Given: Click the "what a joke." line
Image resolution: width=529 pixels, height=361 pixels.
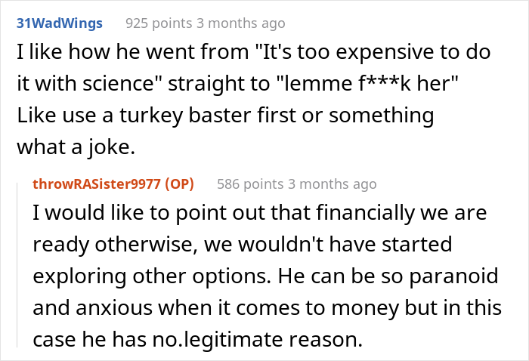Looking at the screenshot, I should click(75, 147).
